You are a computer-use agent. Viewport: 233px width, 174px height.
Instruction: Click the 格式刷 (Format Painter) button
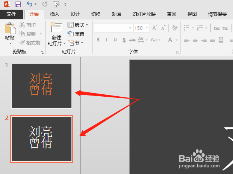coord(30,43)
